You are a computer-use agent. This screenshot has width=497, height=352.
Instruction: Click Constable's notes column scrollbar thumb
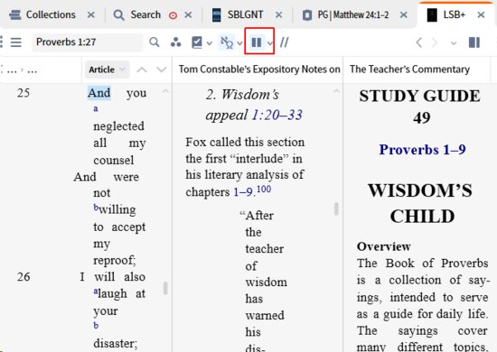pyautogui.click(x=336, y=208)
